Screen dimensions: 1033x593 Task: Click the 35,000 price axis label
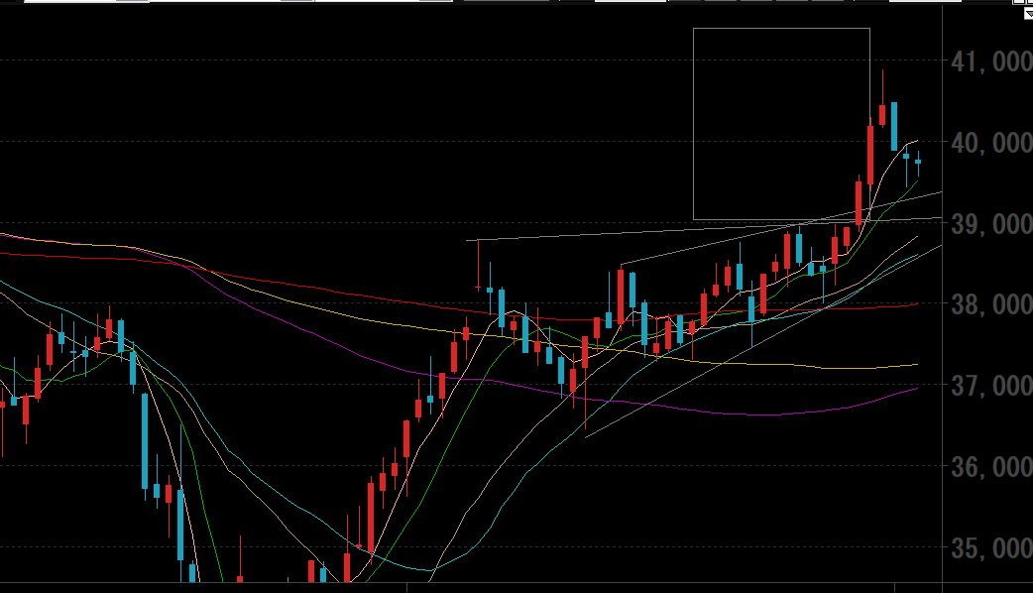(x=991, y=547)
